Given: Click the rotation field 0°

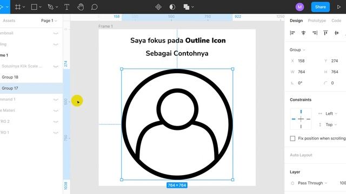Looking at the screenshot, I should pos(300,83).
